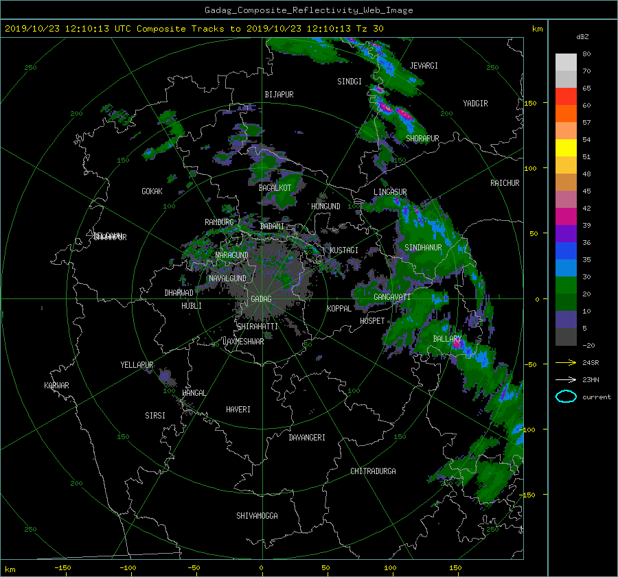Click the KOPPAL city label

pos(339,308)
